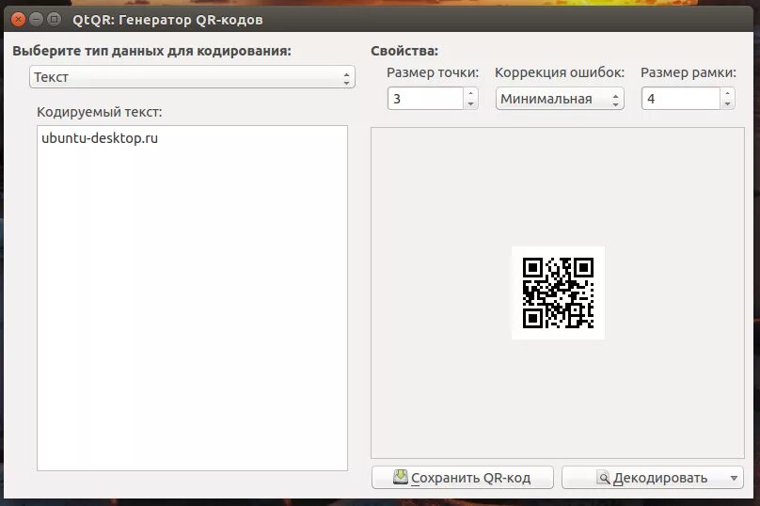
Task: Minimize the QtQR window
Action: pyautogui.click(x=37, y=20)
